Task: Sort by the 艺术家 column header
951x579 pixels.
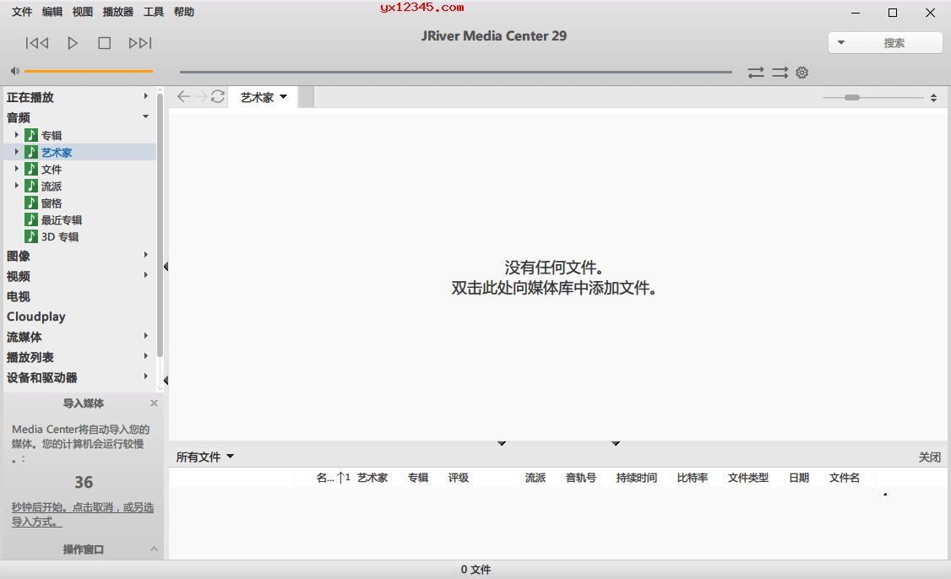Action: (372, 478)
